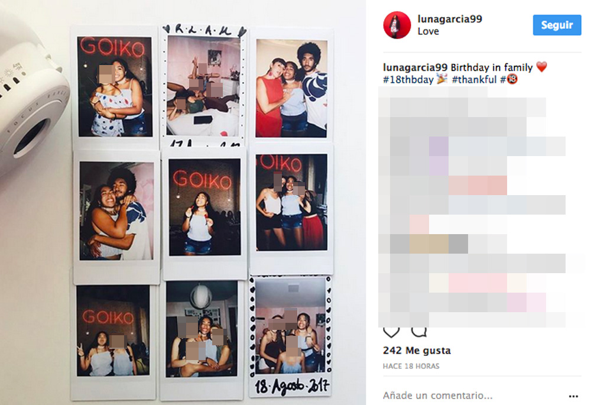Click the center polaroid with GOIKO sign
The image size is (591, 405).
pyautogui.click(x=204, y=213)
